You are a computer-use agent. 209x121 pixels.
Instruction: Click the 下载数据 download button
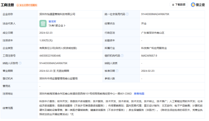tap(178, 5)
